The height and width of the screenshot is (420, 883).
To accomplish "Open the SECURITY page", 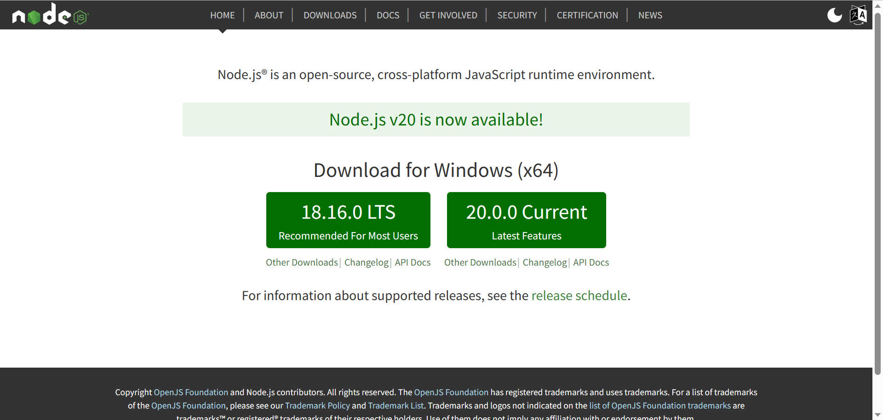I will (517, 15).
